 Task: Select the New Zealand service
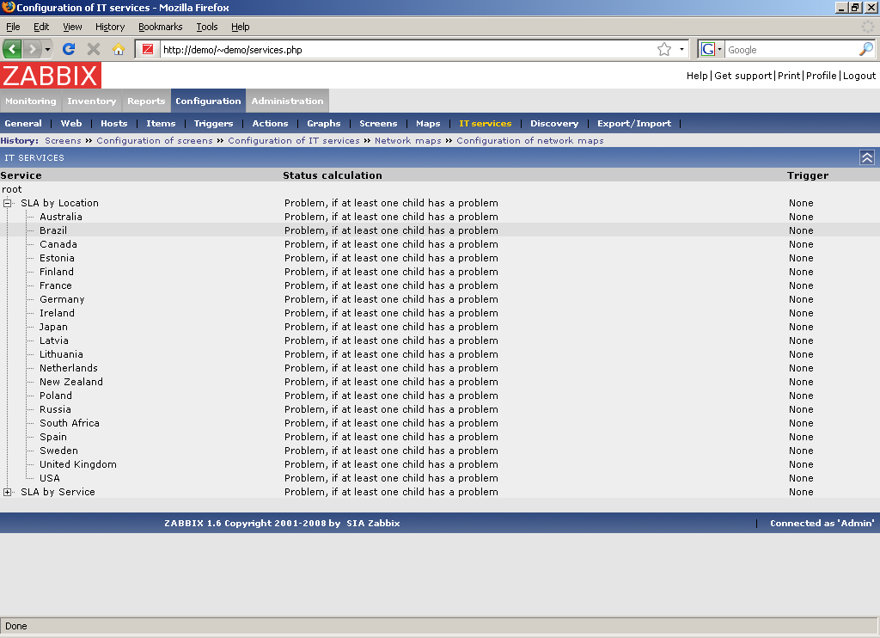tap(71, 382)
